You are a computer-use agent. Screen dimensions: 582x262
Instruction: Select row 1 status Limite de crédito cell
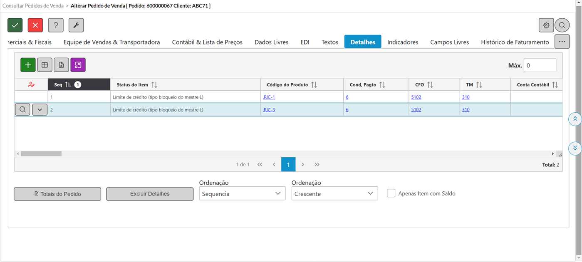click(x=185, y=97)
